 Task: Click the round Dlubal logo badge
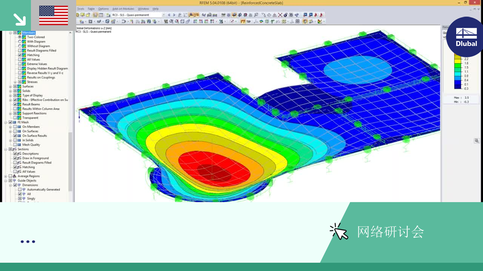(x=466, y=37)
